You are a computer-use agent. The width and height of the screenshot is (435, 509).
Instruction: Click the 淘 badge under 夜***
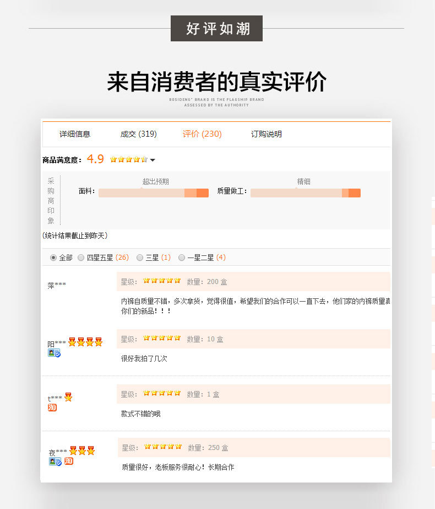(69, 461)
